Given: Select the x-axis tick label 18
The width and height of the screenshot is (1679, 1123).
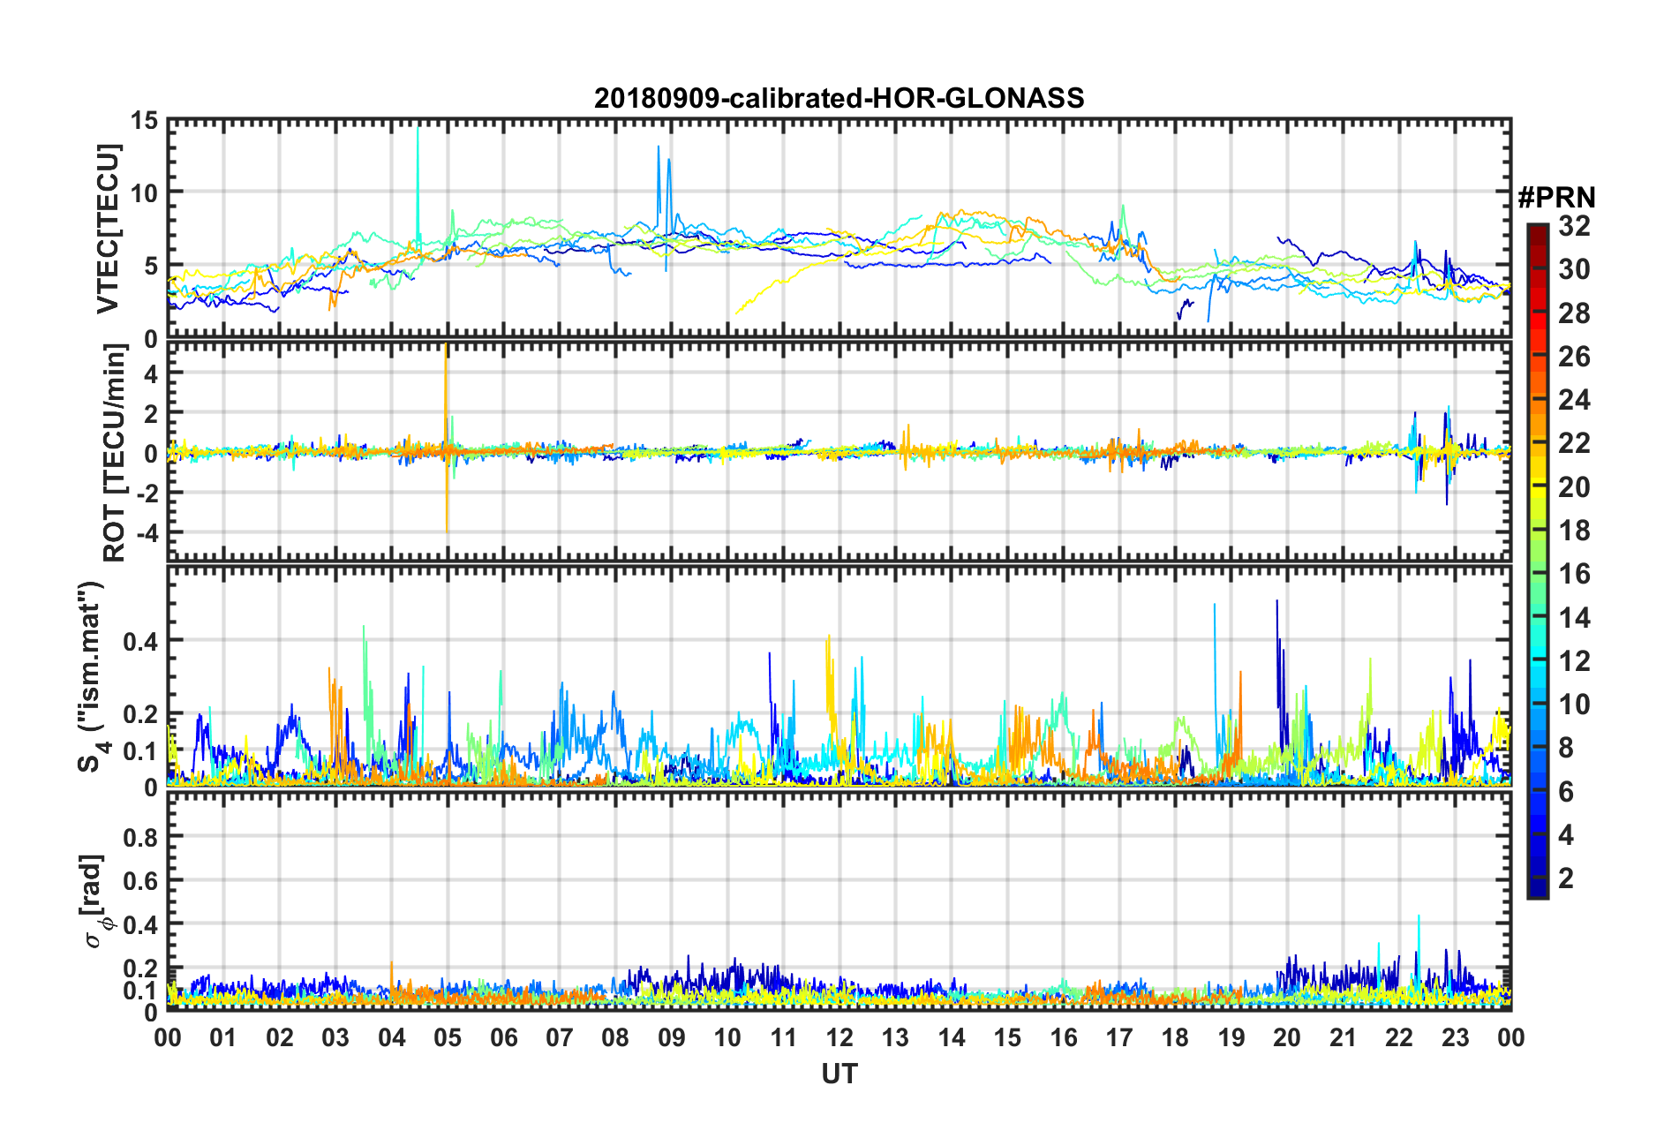Looking at the screenshot, I should point(1175,1037).
